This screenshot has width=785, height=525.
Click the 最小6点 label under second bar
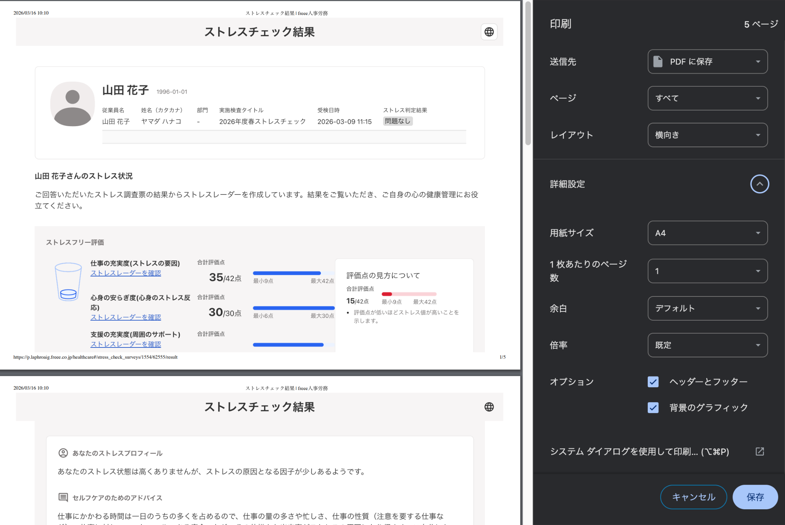pyautogui.click(x=263, y=316)
